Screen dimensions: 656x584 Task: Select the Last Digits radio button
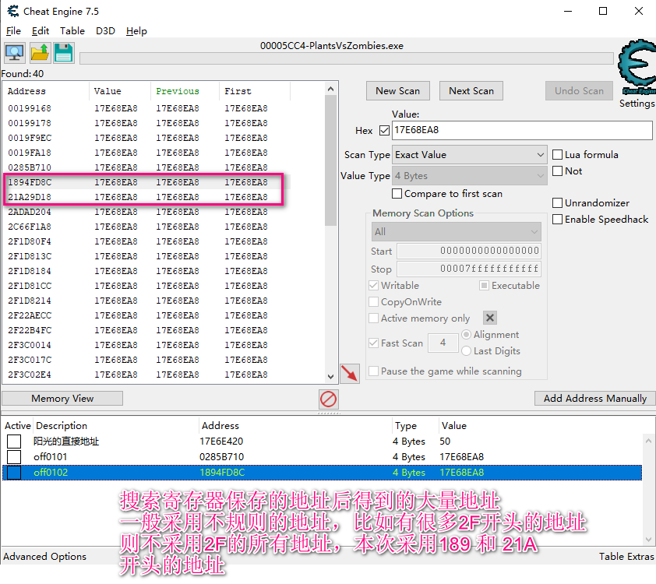466,350
